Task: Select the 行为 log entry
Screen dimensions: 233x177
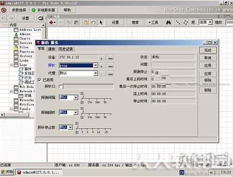Action: point(25,78)
